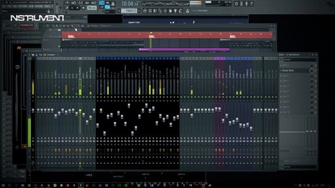Image resolution: width=335 pixels, height=188 pixels.
Task: Click the 10:04 time display
Action: click(x=130, y=4)
